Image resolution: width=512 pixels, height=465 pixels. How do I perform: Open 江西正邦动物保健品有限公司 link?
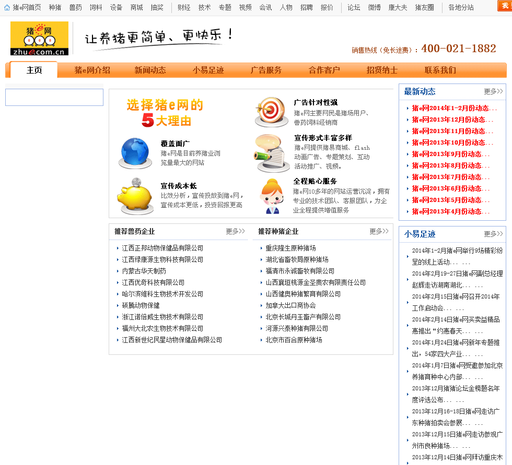click(x=162, y=248)
